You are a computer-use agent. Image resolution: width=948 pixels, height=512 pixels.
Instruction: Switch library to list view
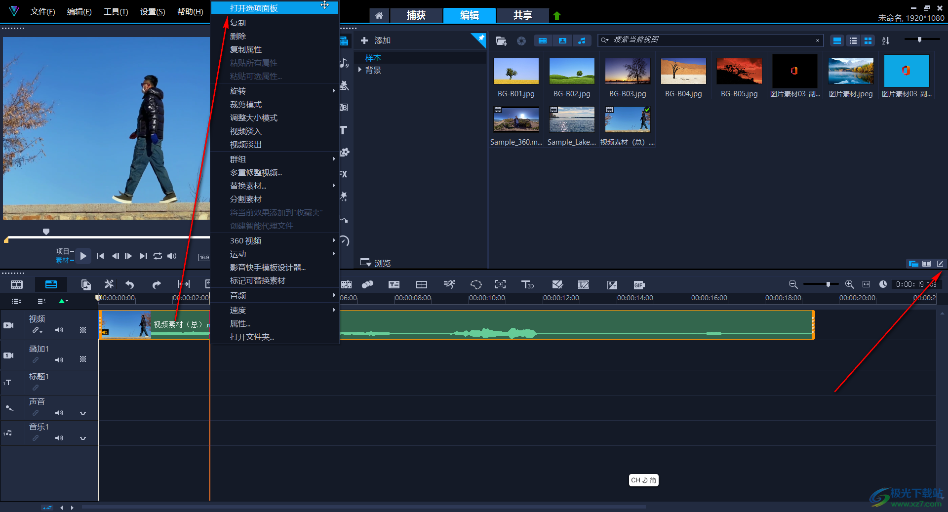click(853, 41)
